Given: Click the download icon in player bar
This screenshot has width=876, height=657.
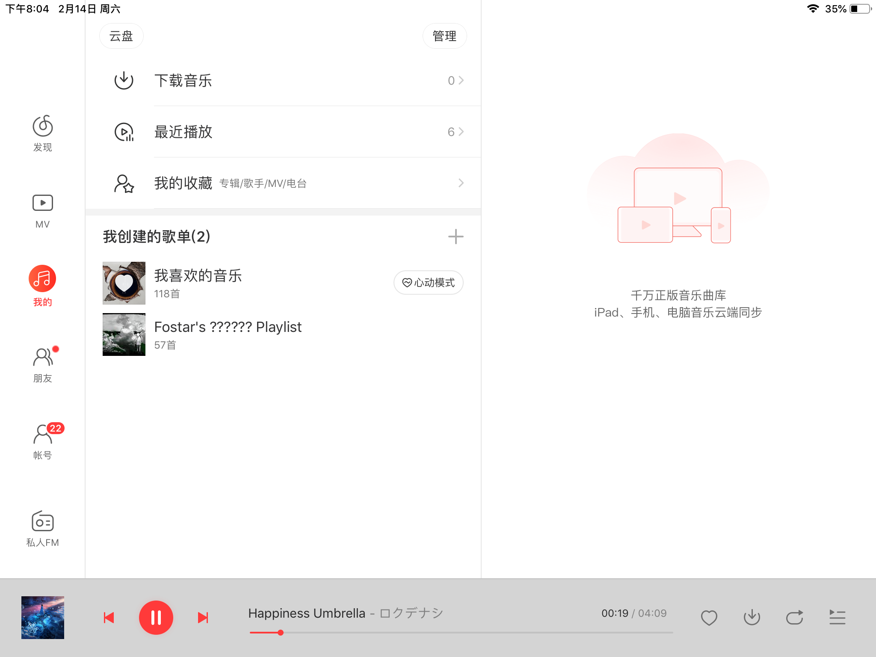Looking at the screenshot, I should pyautogui.click(x=752, y=617).
